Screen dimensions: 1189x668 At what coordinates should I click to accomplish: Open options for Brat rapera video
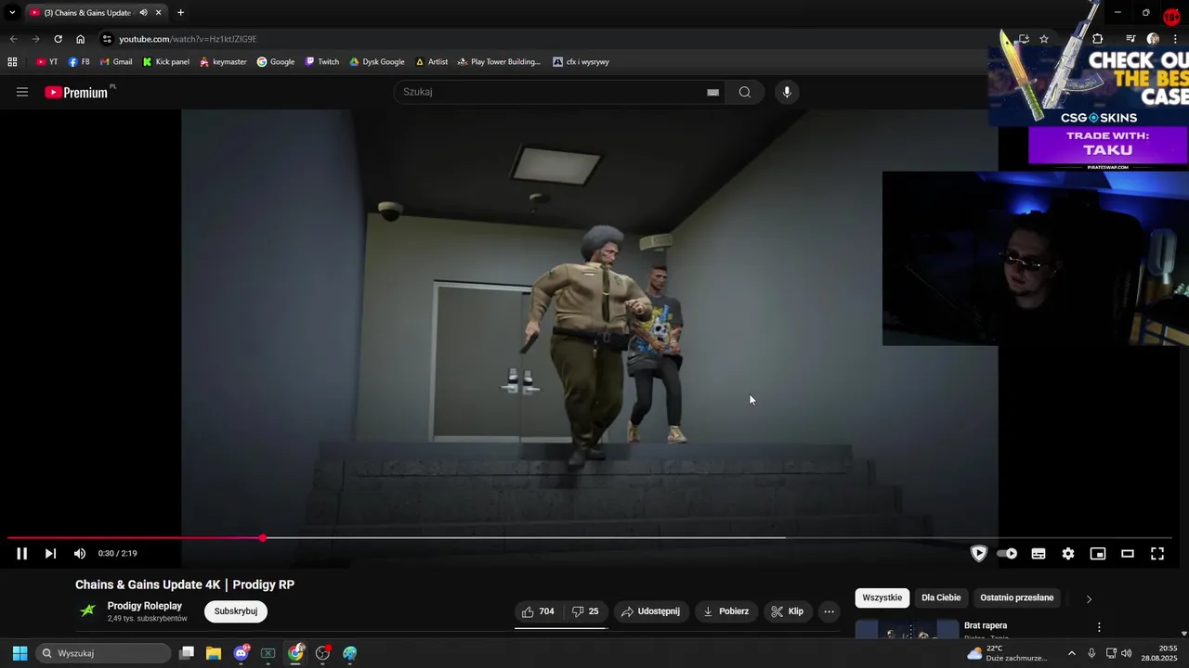(1099, 627)
